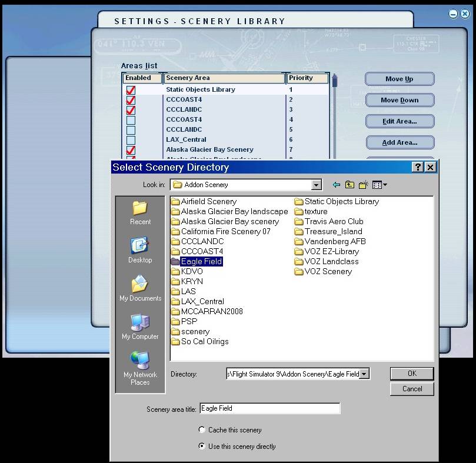Click the Move Up button

point(400,79)
